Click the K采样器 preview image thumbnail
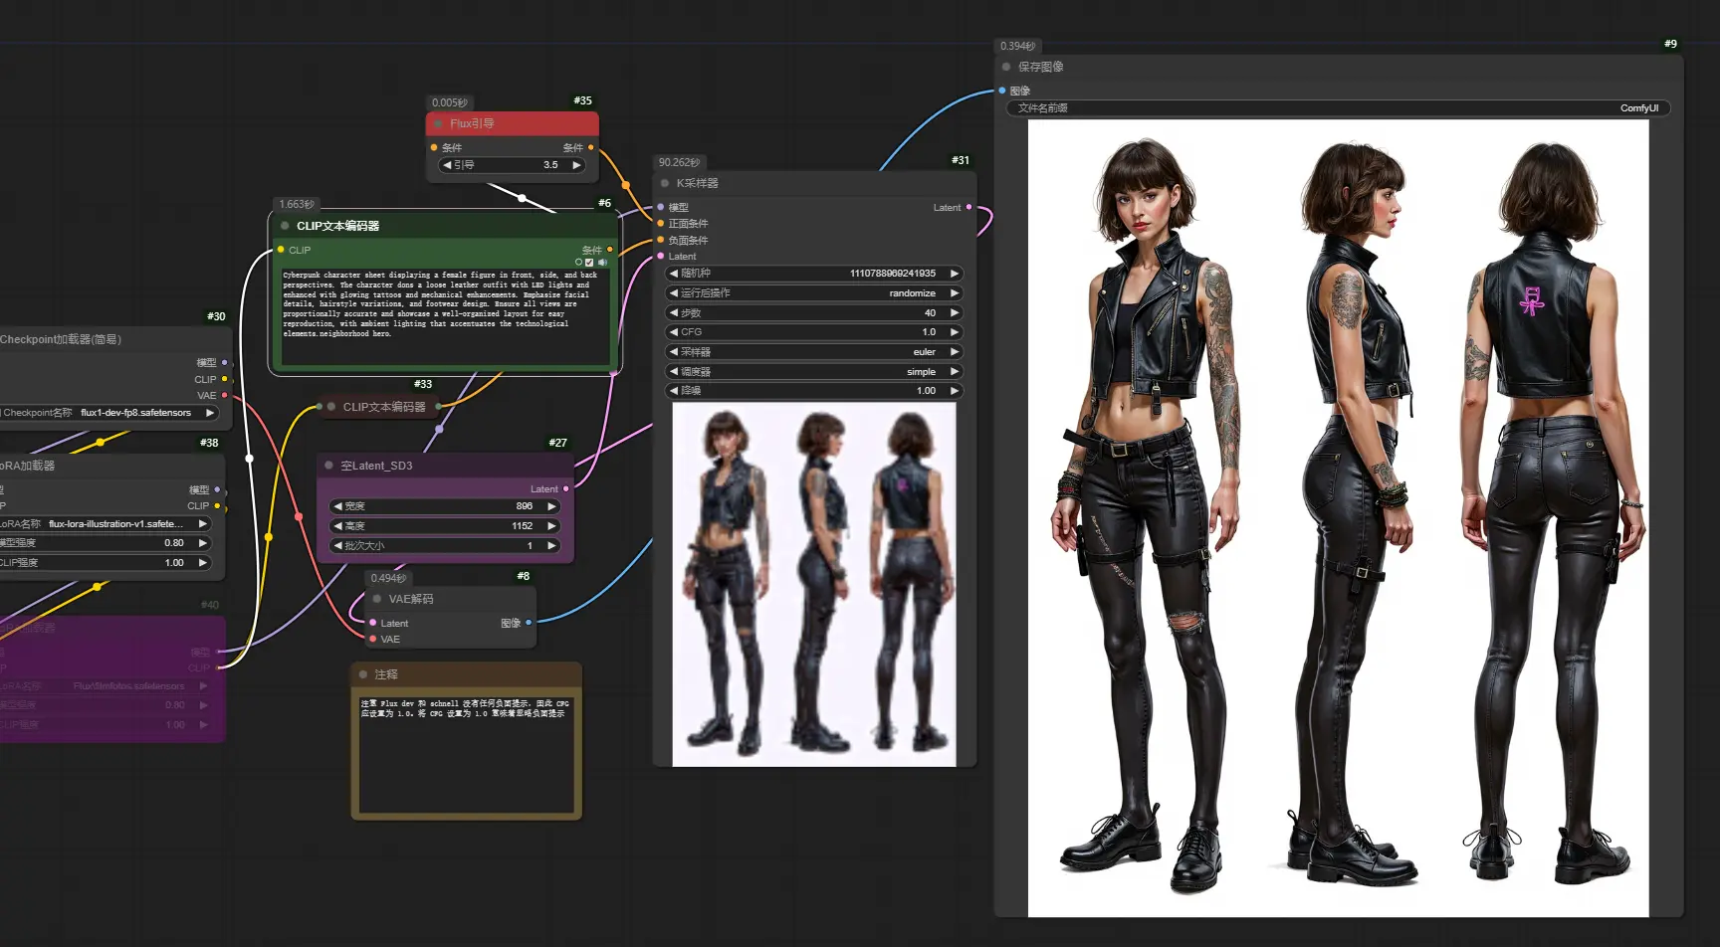1720x947 pixels. click(x=814, y=584)
